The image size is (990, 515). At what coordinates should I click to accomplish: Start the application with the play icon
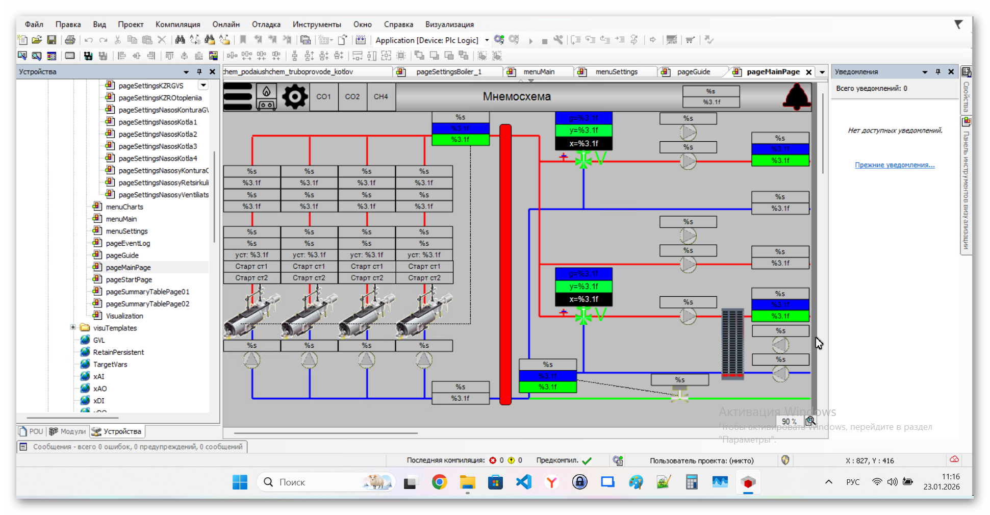pyautogui.click(x=530, y=40)
